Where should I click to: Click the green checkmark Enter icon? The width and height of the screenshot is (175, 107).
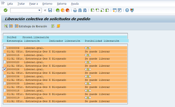coord(5,10)
